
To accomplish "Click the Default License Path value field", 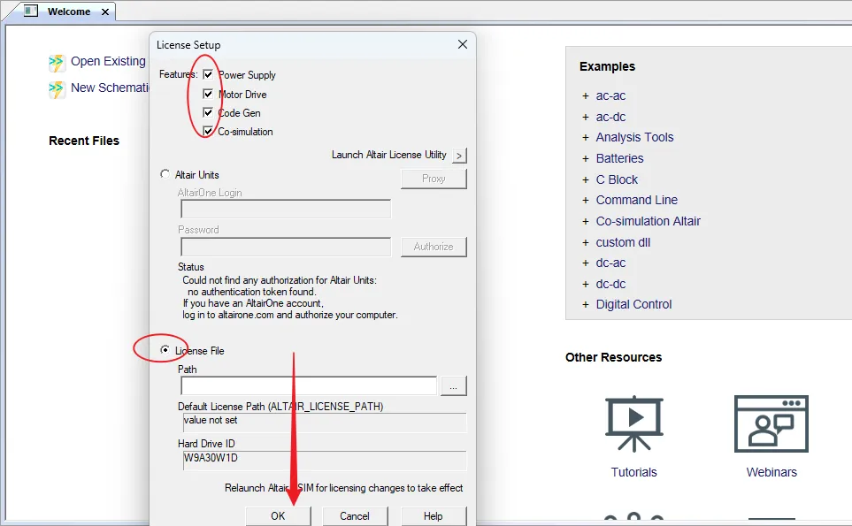I will 325,423.
